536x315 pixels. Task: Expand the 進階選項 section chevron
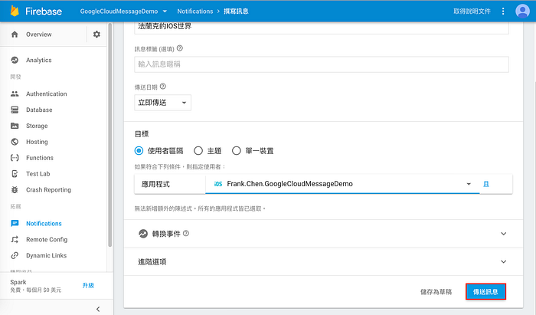tap(503, 262)
